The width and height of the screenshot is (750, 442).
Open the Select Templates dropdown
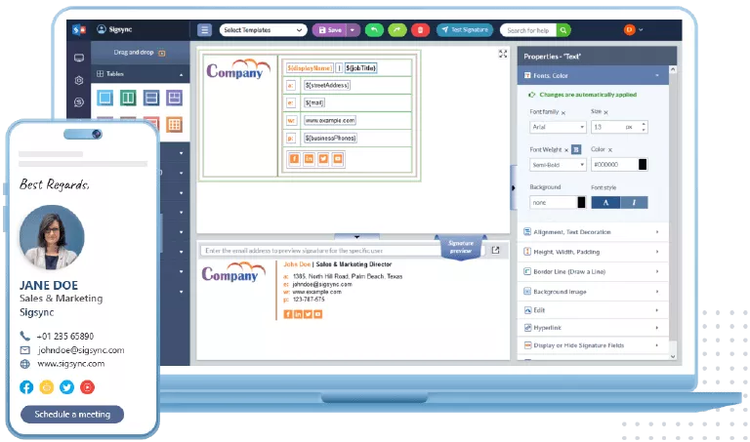262,30
